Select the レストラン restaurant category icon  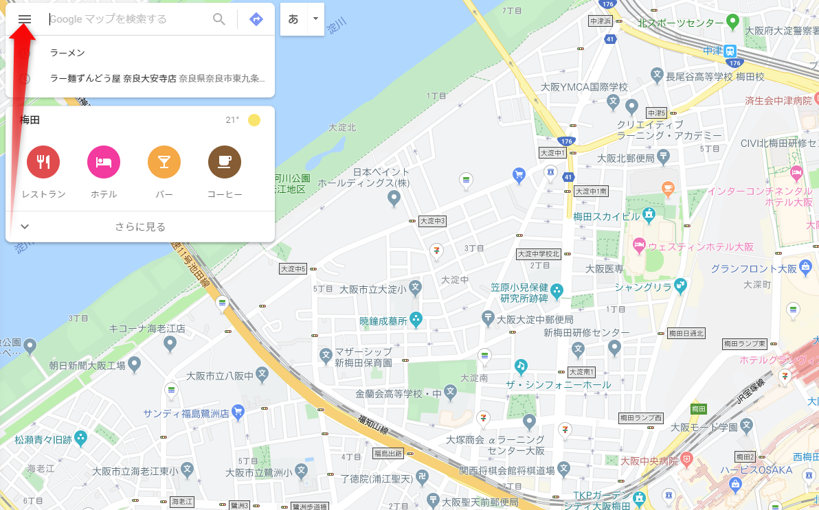tap(43, 162)
